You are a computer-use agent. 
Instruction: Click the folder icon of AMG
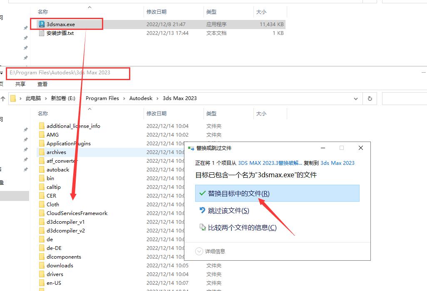pyautogui.click(x=42, y=135)
